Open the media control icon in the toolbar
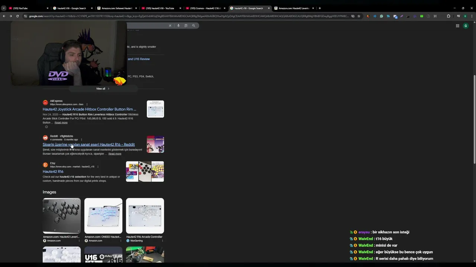This screenshot has height=267, width=476. pos(459,16)
